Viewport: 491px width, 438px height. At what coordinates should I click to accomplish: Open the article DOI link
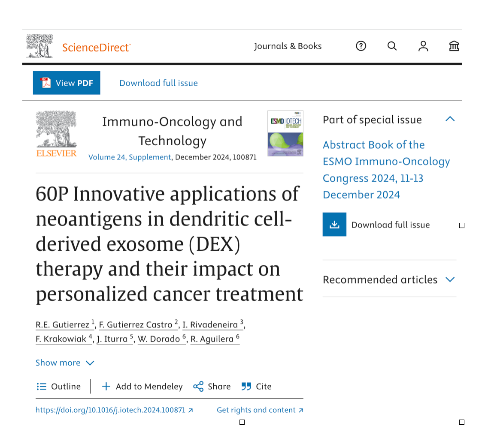pyautogui.click(x=114, y=410)
